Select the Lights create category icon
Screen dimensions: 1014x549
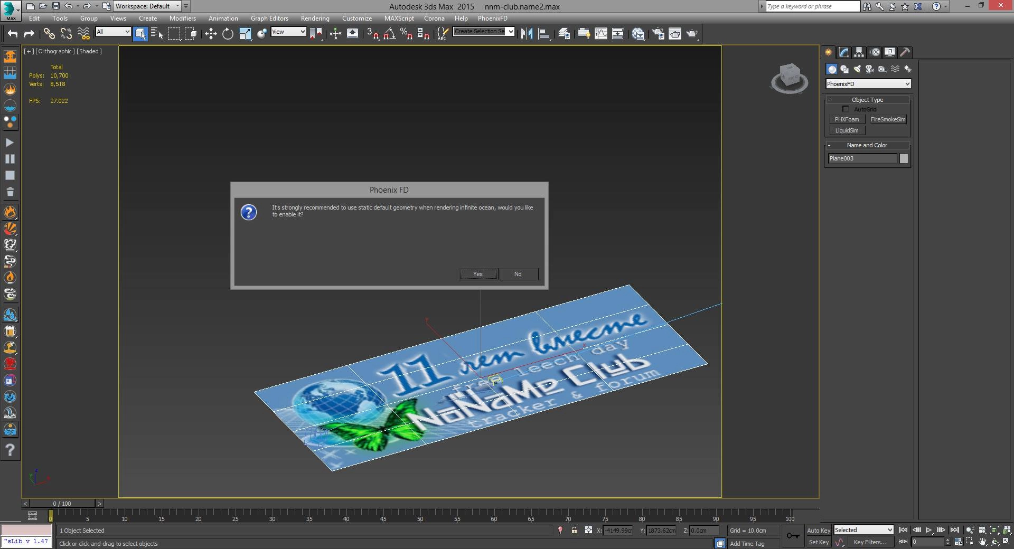(857, 69)
